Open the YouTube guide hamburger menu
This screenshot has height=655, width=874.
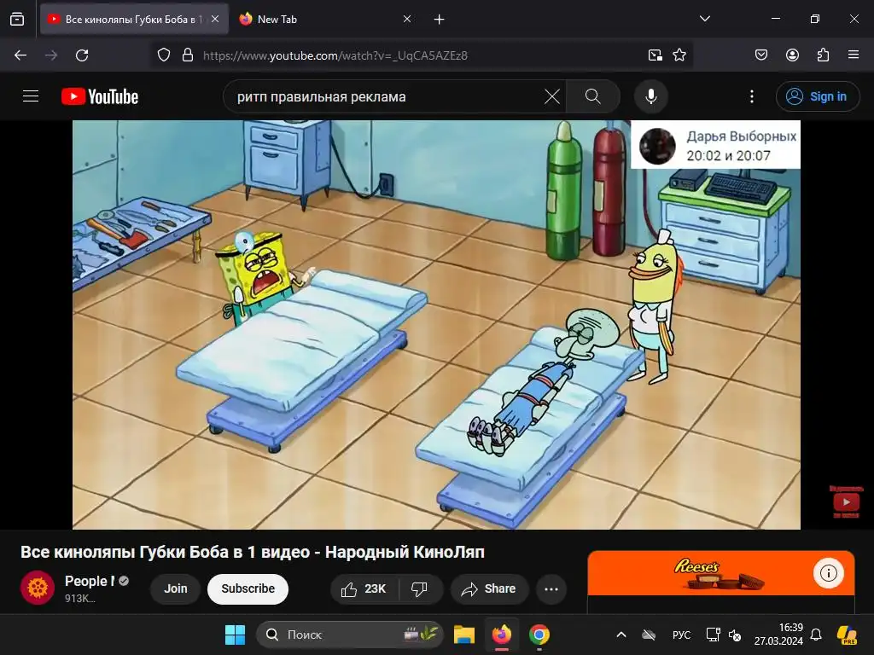click(31, 96)
